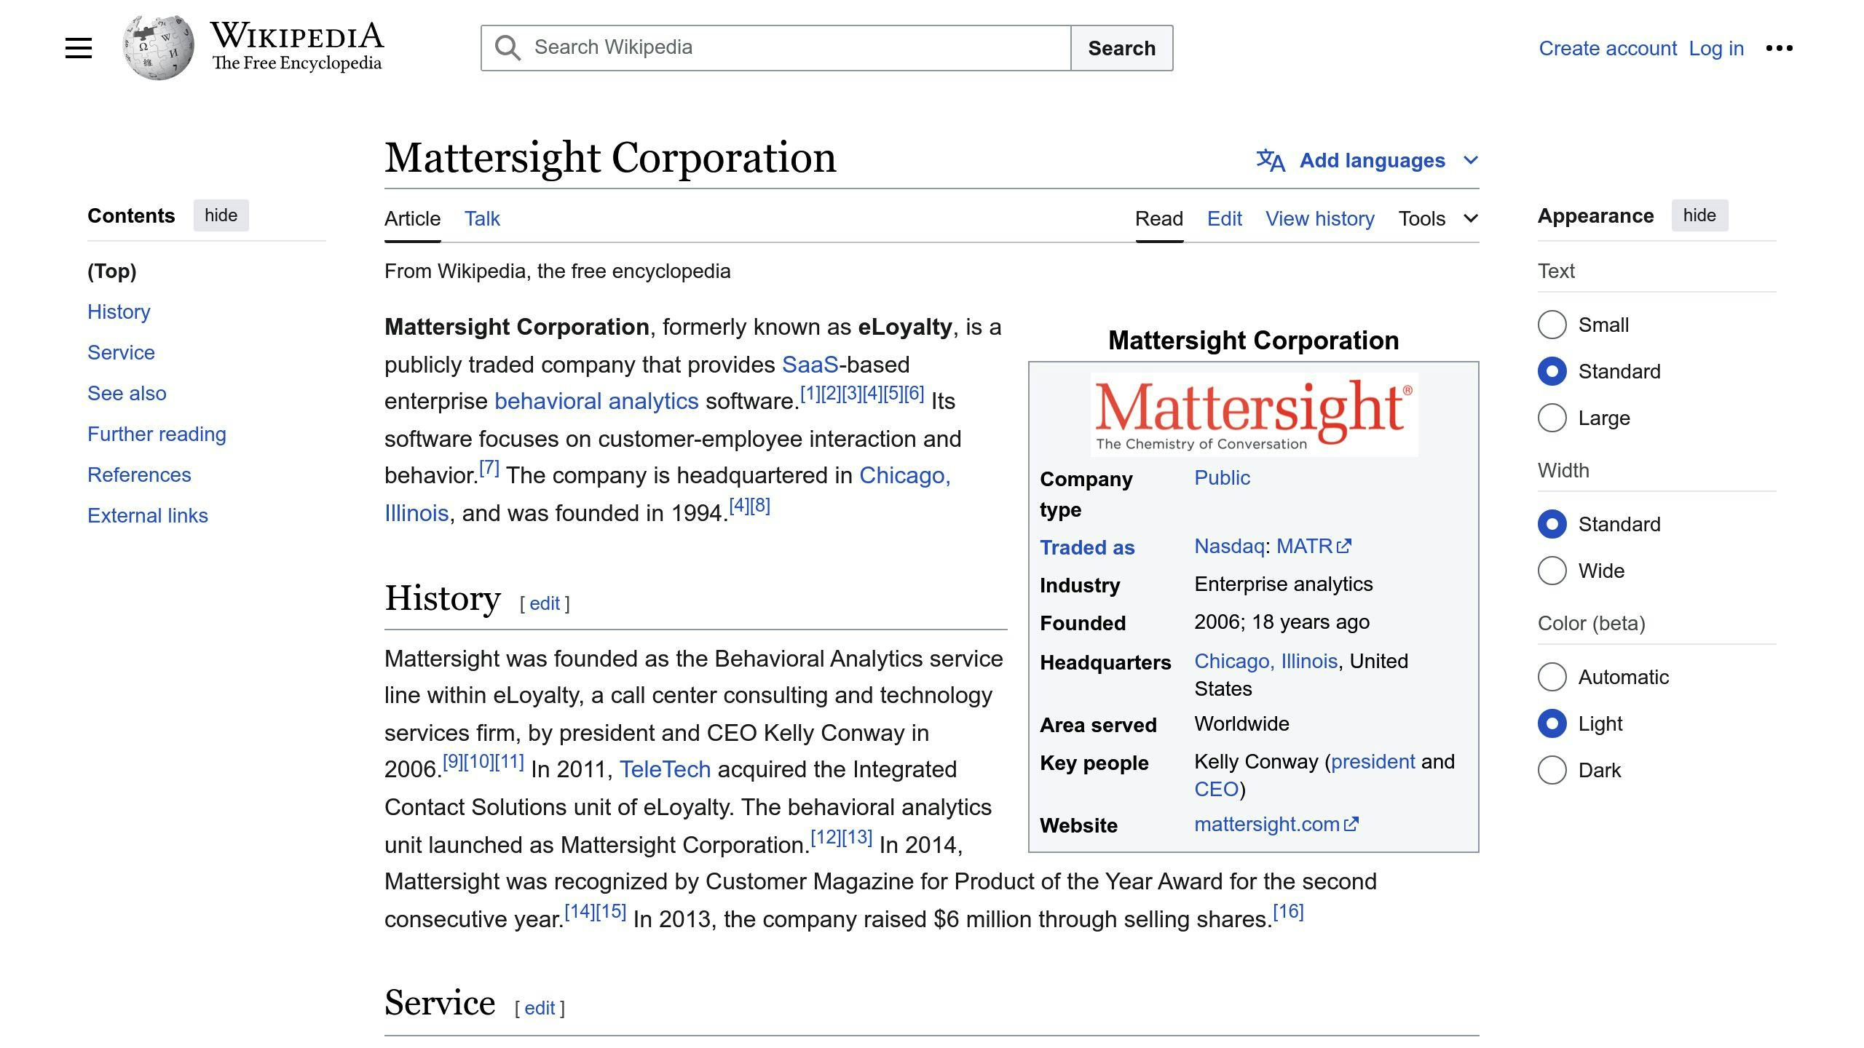Jump to References in Contents
The width and height of the screenshot is (1864, 1048).
point(139,475)
